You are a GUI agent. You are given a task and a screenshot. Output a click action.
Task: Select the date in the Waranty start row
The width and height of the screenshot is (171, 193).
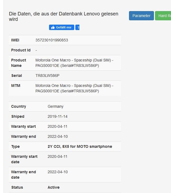click(57, 126)
